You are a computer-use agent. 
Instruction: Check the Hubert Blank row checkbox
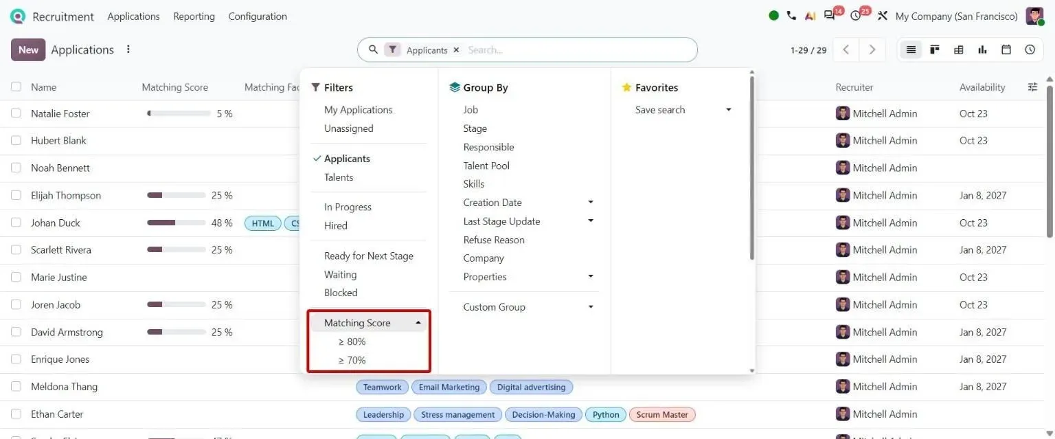click(x=16, y=140)
